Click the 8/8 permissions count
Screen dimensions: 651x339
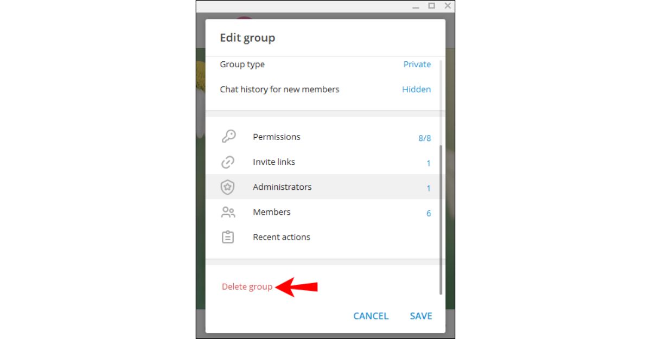[x=424, y=138]
